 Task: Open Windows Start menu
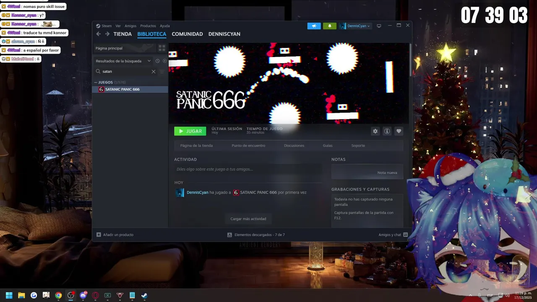[9, 295]
